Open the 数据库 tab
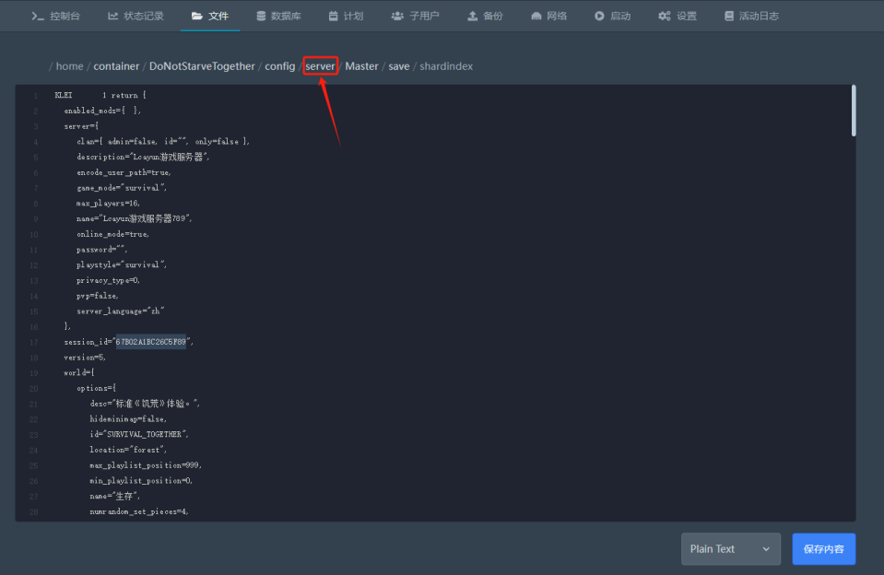 tap(278, 17)
